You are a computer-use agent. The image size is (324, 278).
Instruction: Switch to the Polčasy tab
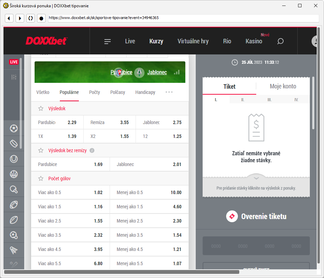tap(118, 92)
